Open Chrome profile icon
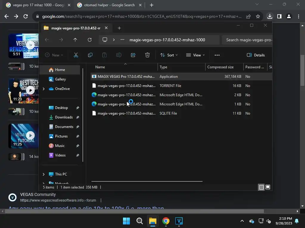Image resolution: width=305 pixels, height=228 pixels. [x=289, y=17]
